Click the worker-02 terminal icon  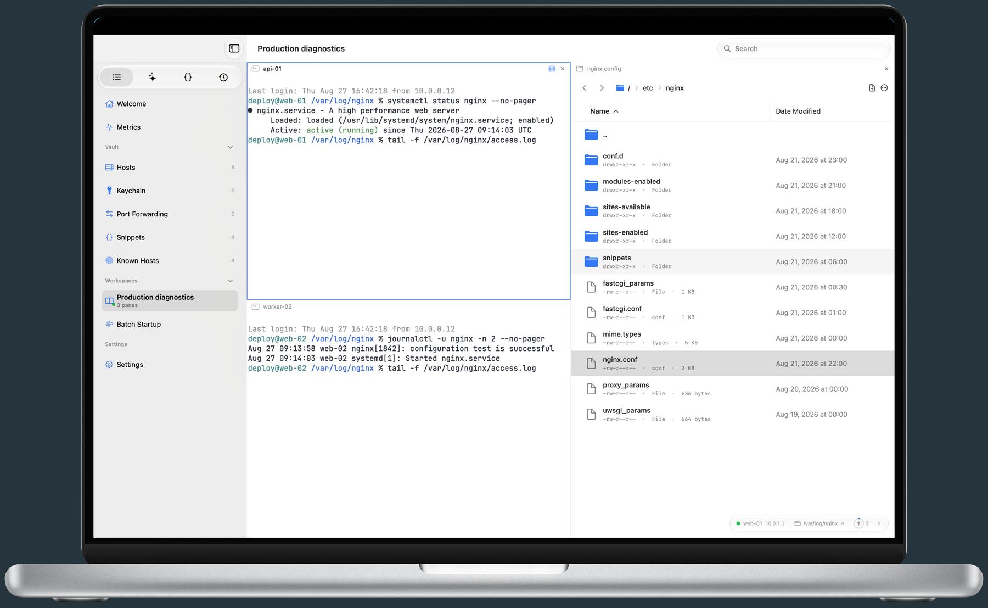coord(255,306)
